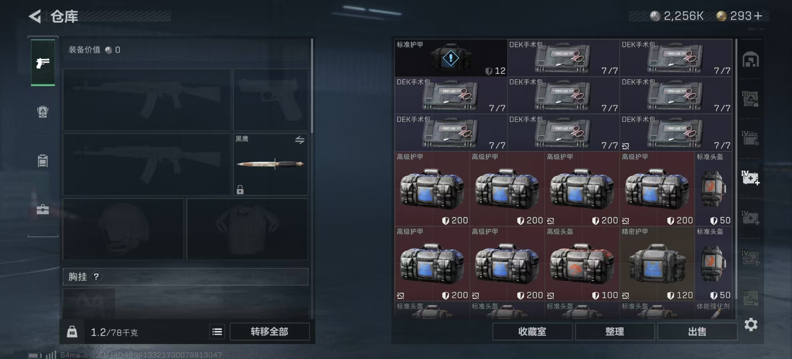The width and height of the screenshot is (792, 359).
Task: Select the 精密护甲 item with 120 durability
Action: (x=657, y=263)
